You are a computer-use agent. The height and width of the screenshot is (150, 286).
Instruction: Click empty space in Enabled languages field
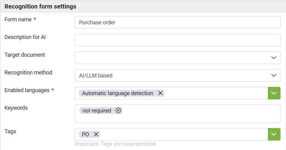tap(214, 93)
